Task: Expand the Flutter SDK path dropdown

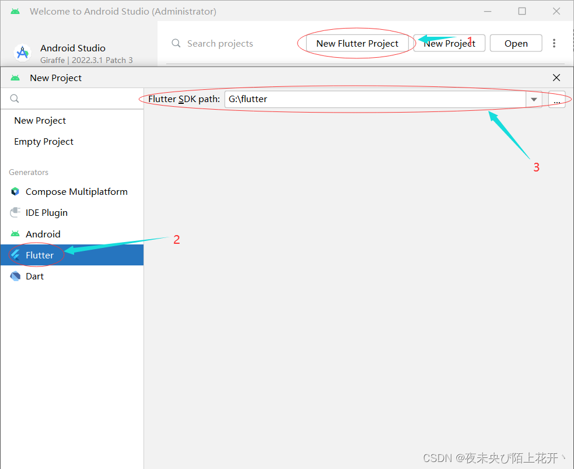Action: 534,99
